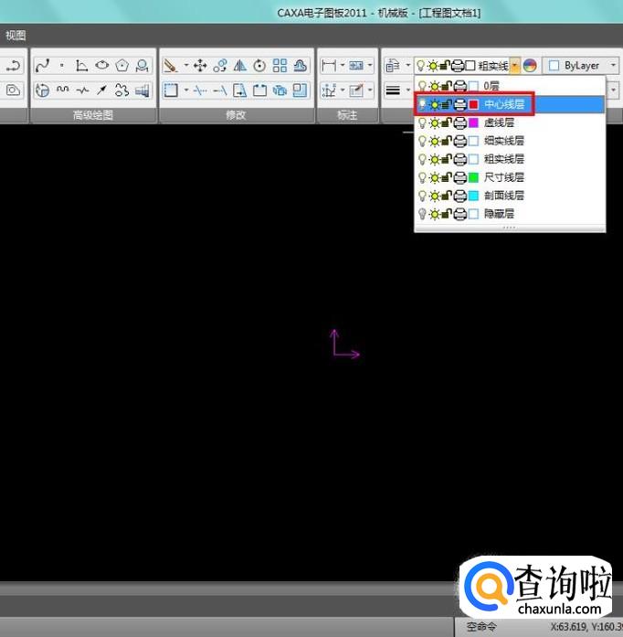Click the eraser delete tool
The height and width of the screenshot is (637, 623).
(171, 66)
